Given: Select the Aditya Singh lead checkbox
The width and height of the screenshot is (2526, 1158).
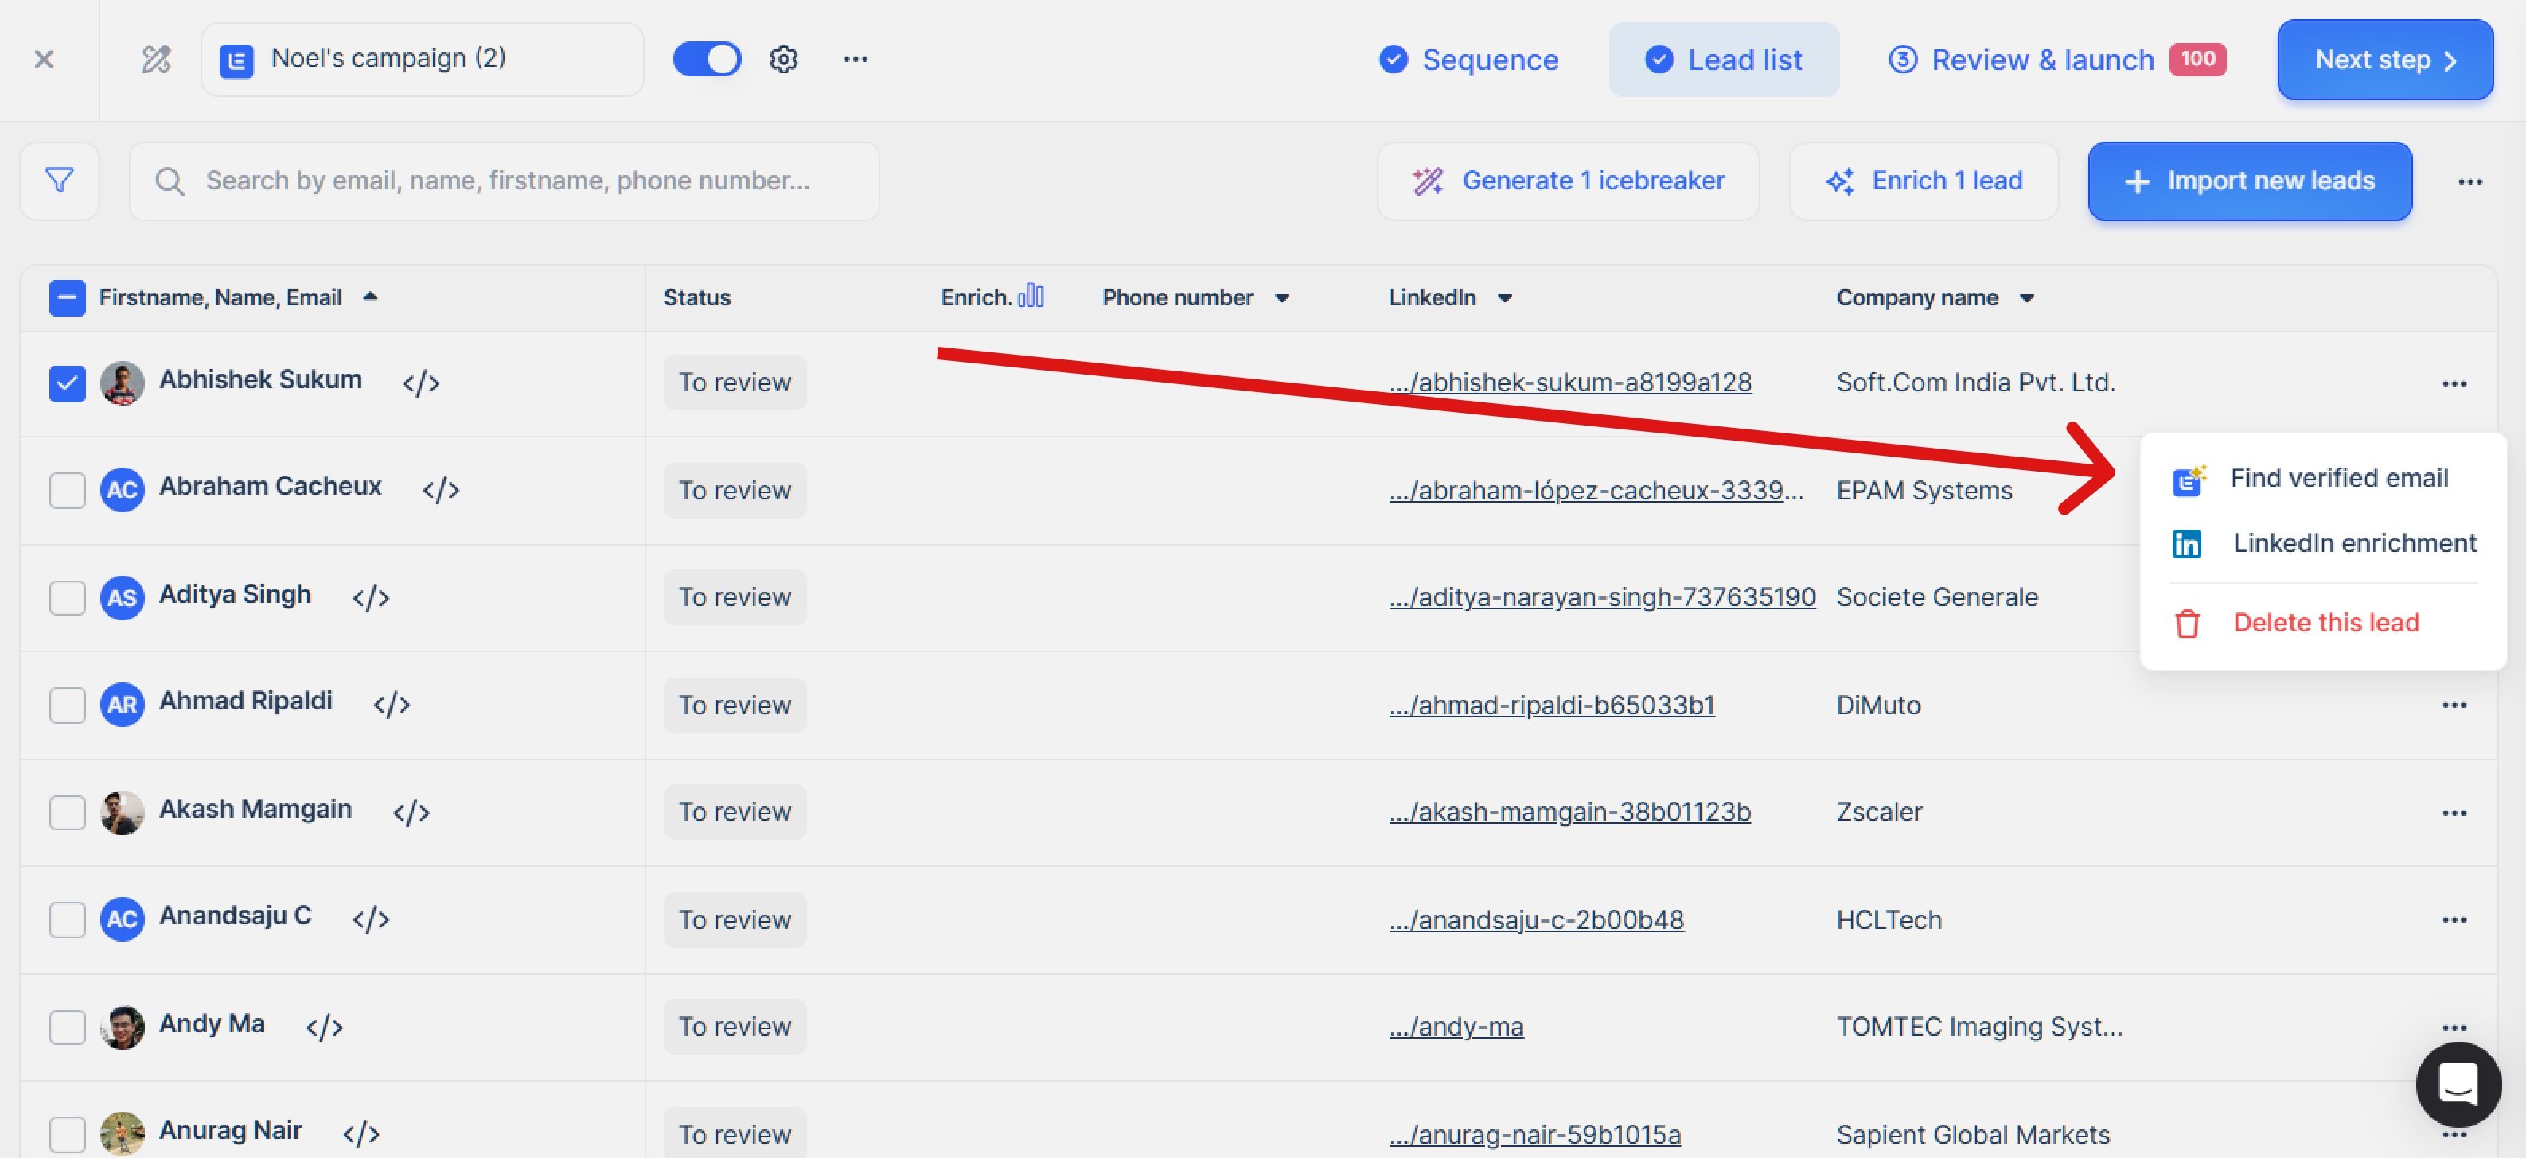Looking at the screenshot, I should pyautogui.click(x=67, y=597).
